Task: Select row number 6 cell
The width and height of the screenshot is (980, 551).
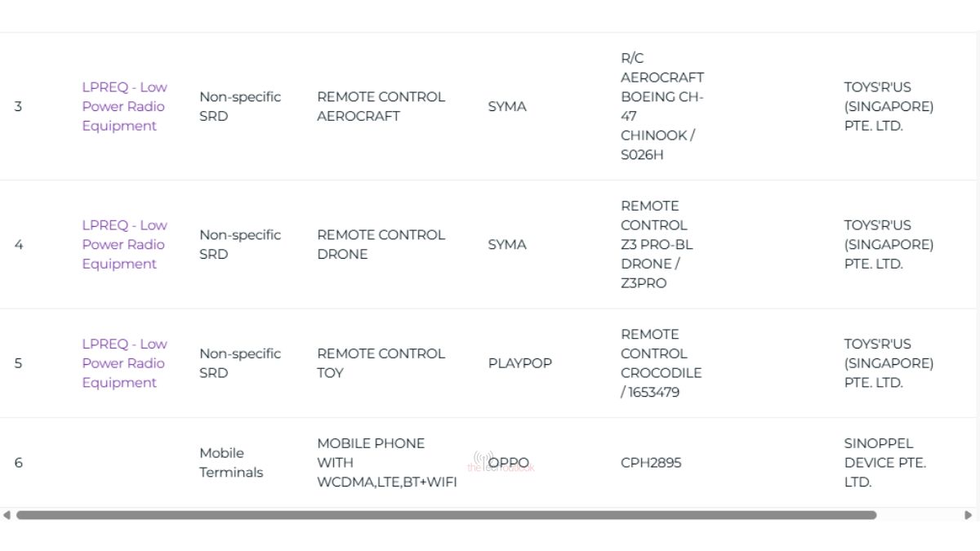Action: [18, 463]
